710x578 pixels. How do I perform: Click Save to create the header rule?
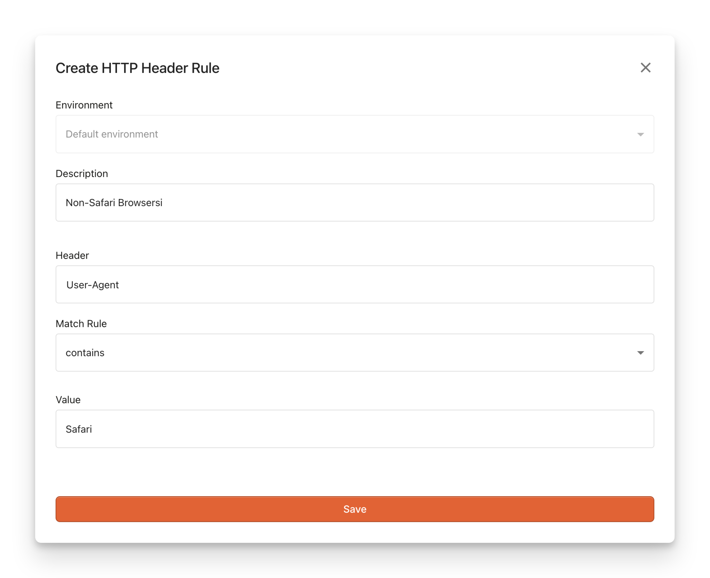point(355,509)
